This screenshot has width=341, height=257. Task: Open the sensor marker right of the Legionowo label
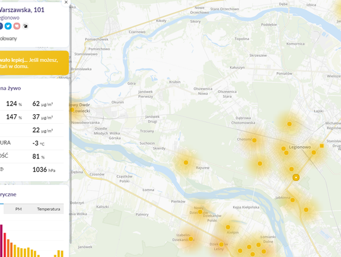coord(314,152)
